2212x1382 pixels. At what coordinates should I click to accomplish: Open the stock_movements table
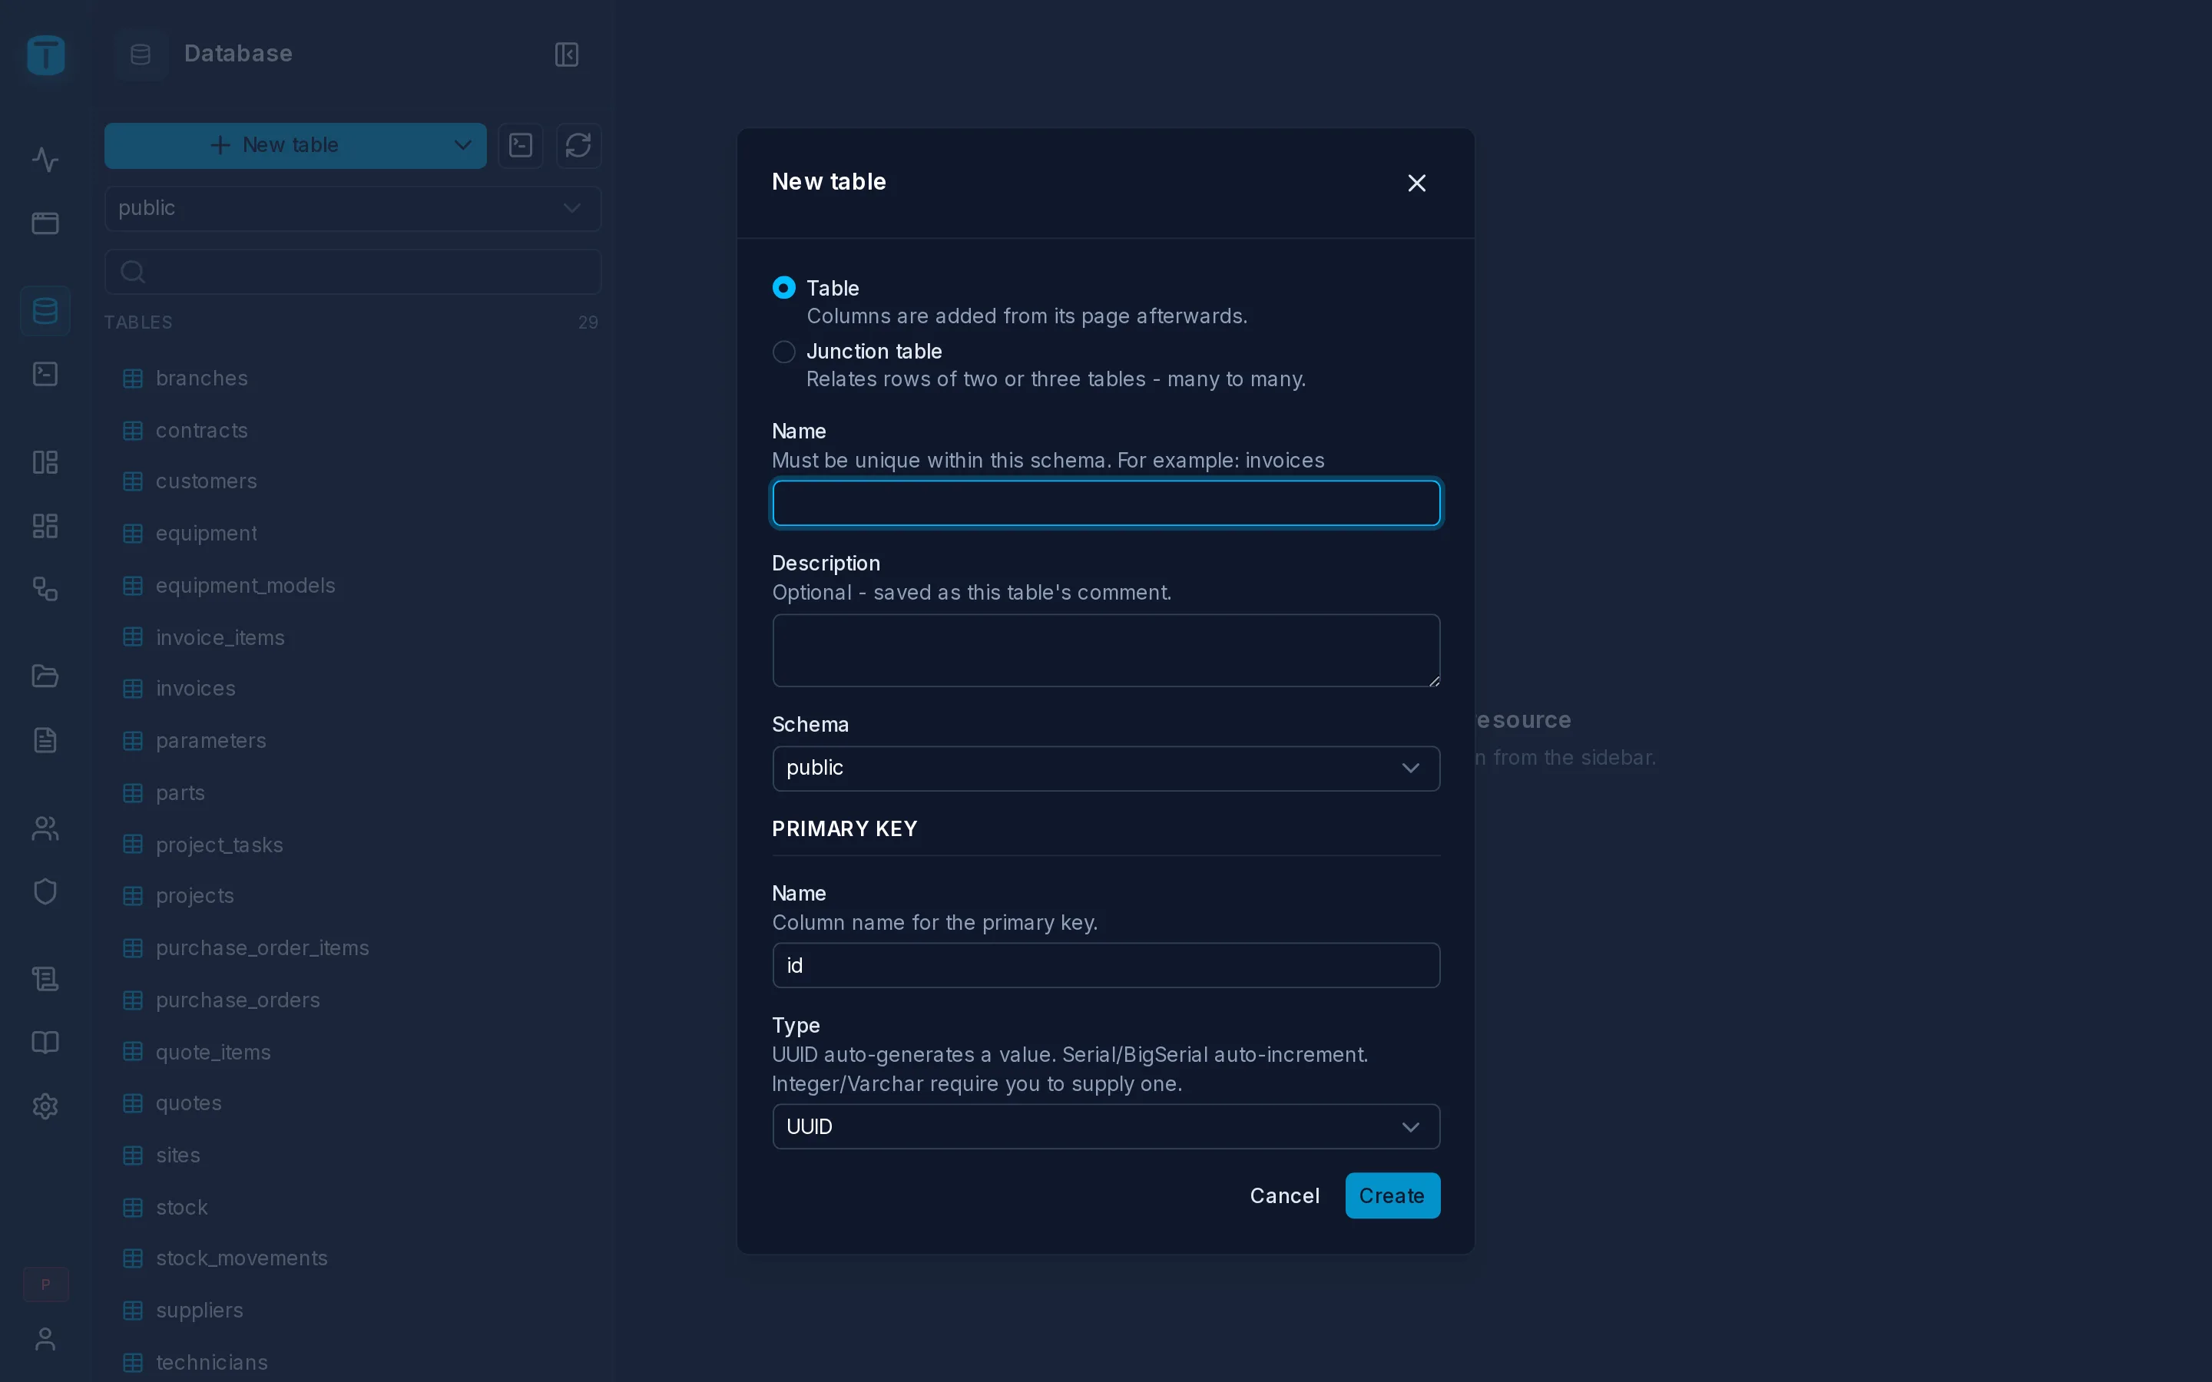tap(353, 1258)
